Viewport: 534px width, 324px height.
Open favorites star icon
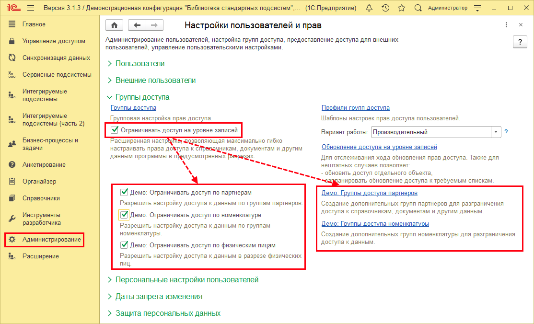tap(402, 8)
